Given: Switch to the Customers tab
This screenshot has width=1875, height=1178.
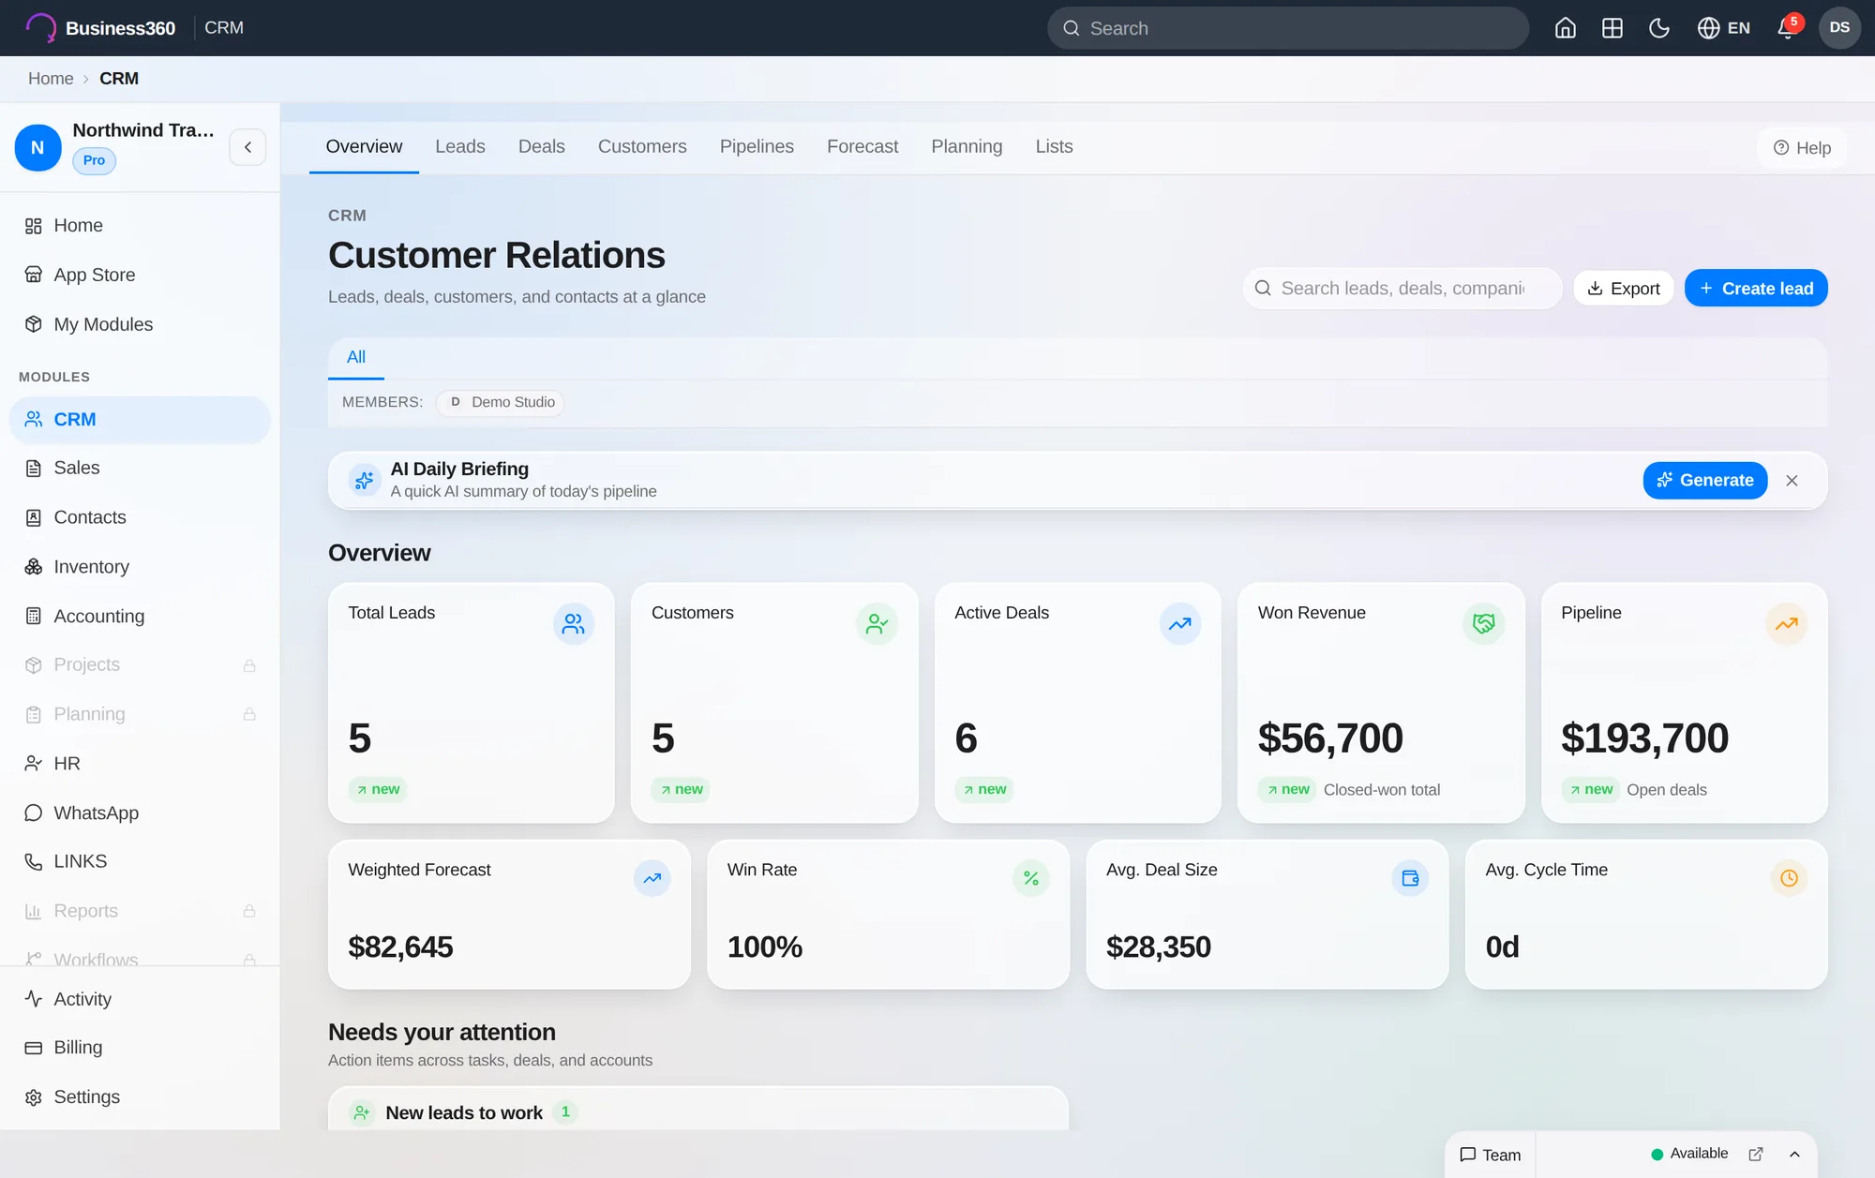Looking at the screenshot, I should tap(642, 146).
